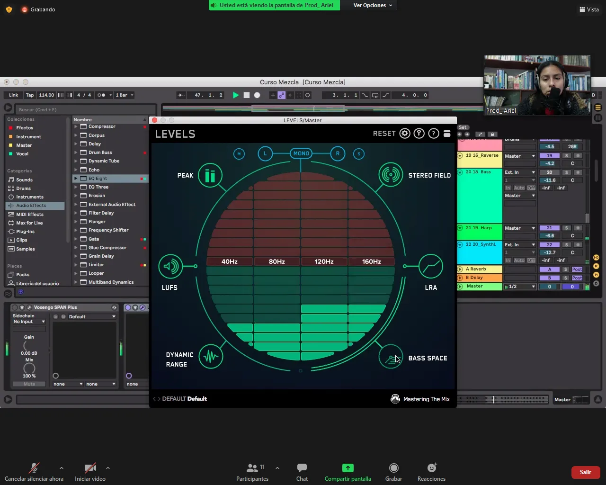The width and height of the screenshot is (606, 485).
Task: Toggle the Follow playback arrow button
Action: (x=181, y=95)
